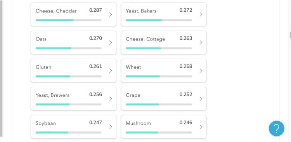Open Soybean details with chevron
Viewport: 291px width, 142px height.
pyautogui.click(x=111, y=127)
